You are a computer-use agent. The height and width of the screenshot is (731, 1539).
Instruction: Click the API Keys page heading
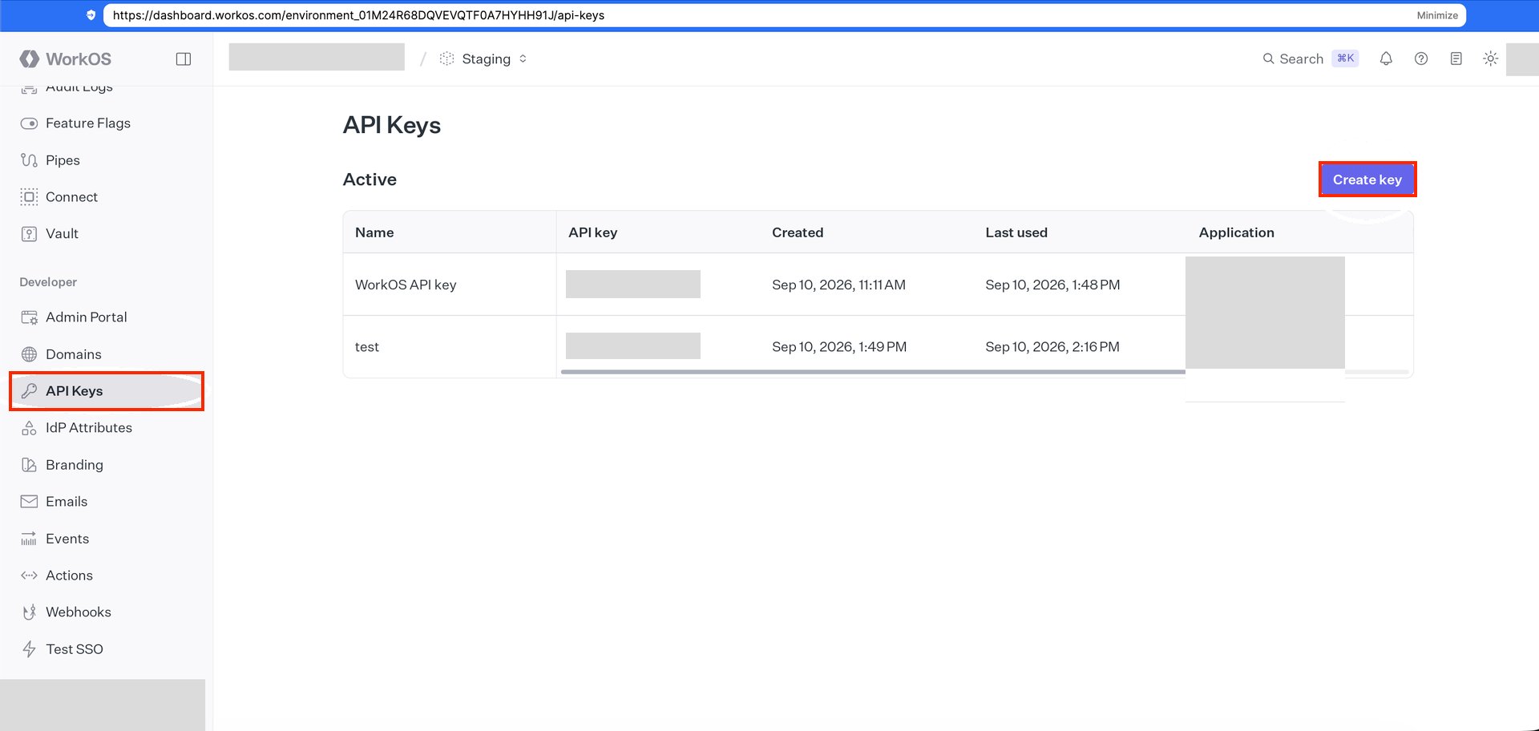(x=392, y=125)
